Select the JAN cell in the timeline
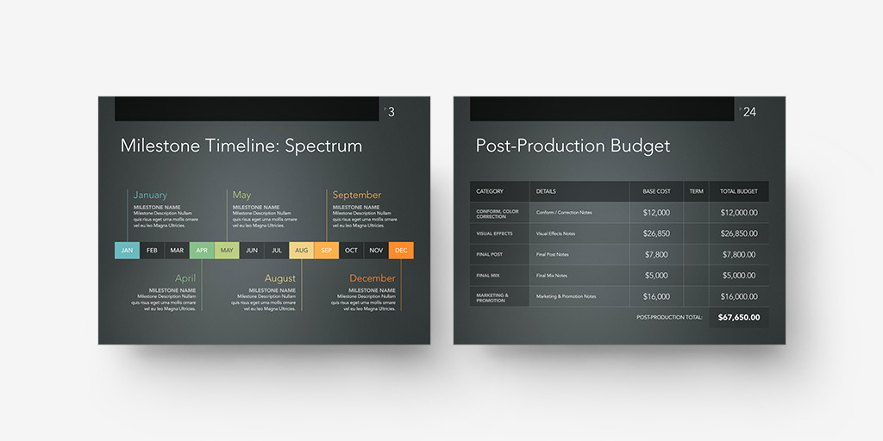Viewport: 883px width, 441px height. tap(127, 251)
